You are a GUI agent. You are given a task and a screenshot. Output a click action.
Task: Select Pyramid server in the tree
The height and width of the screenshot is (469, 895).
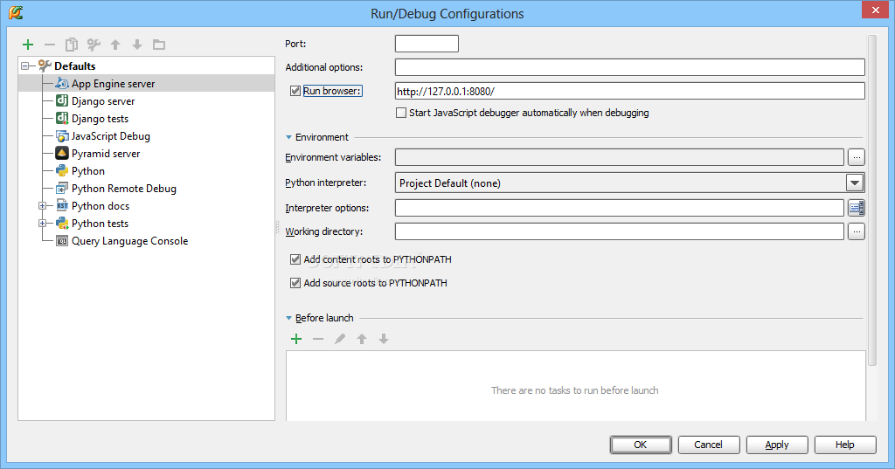click(x=106, y=154)
